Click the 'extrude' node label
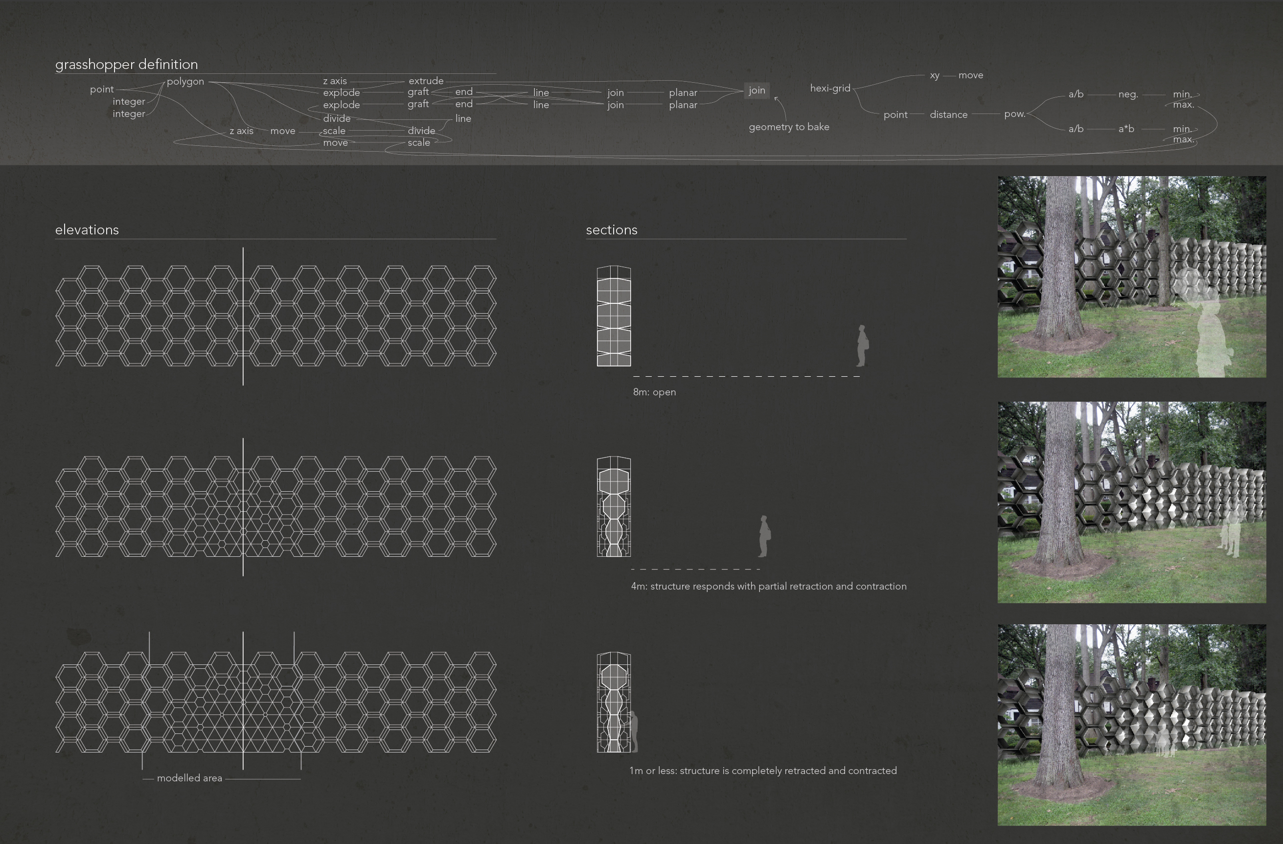The width and height of the screenshot is (1283, 844). (426, 81)
